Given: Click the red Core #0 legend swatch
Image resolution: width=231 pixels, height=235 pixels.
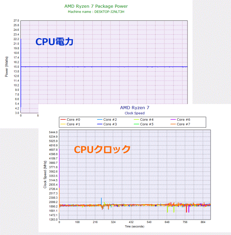Looking at the screenshot, I should 63,119.
